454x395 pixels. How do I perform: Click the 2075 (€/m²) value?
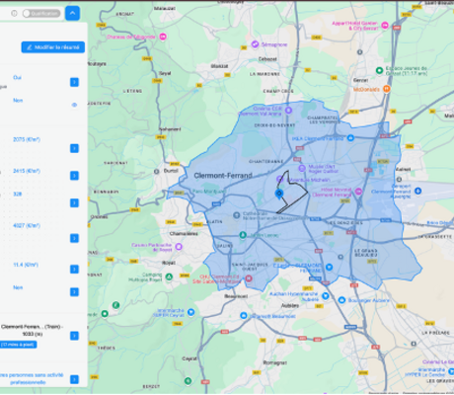(27, 139)
